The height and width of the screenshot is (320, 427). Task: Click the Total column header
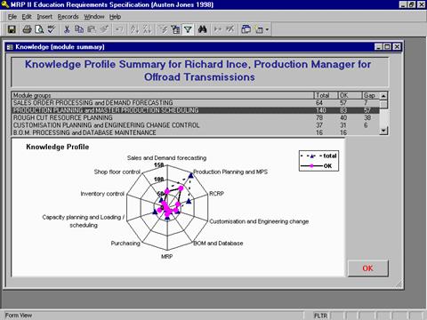point(326,95)
